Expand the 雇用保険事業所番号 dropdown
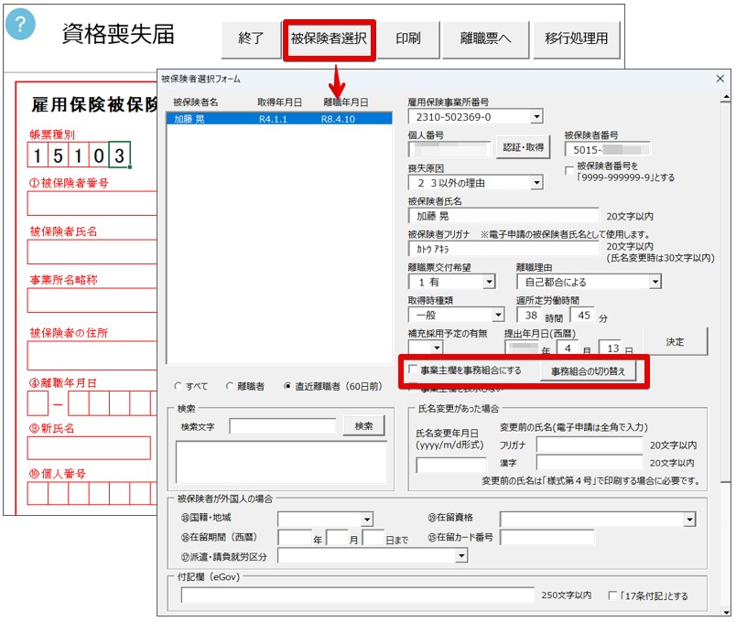 (536, 117)
